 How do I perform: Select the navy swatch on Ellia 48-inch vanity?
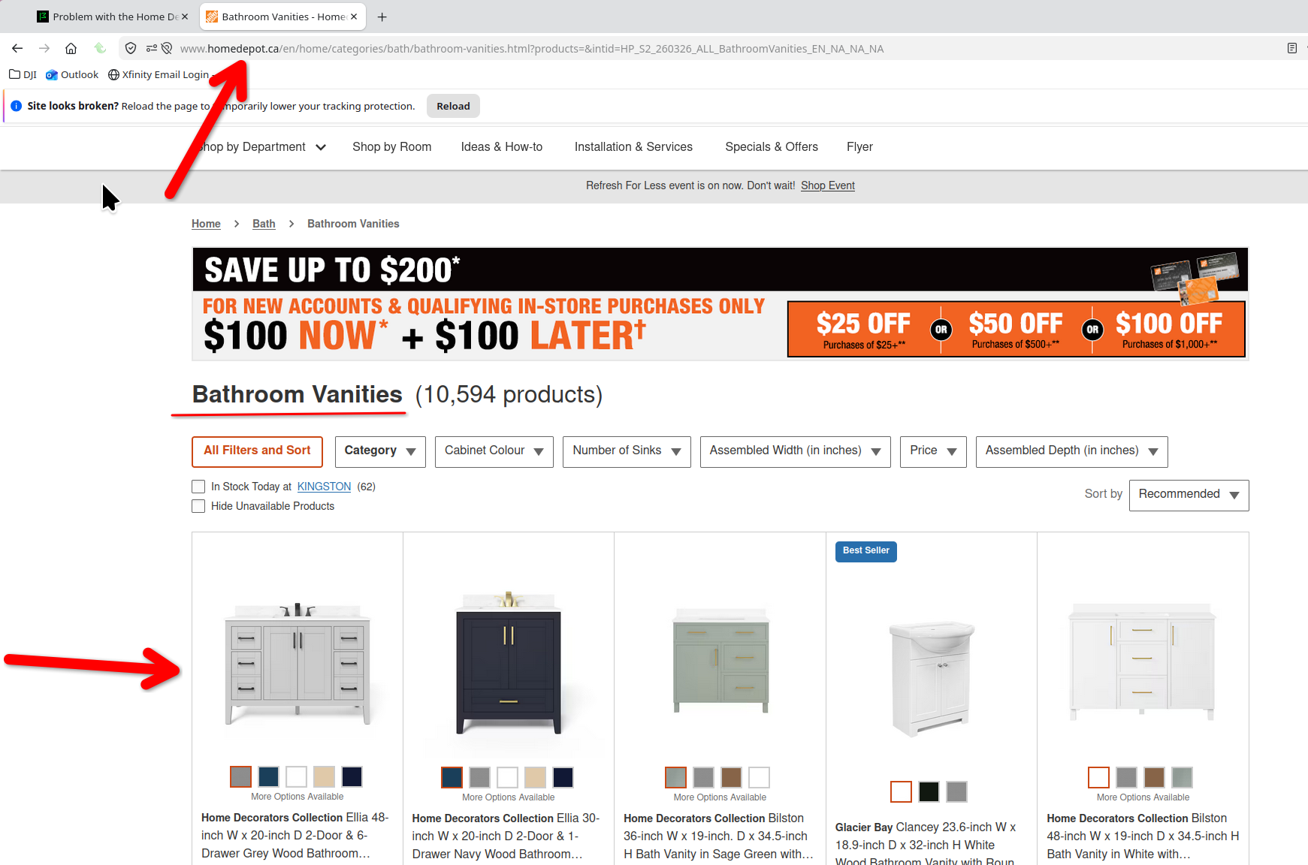click(x=268, y=776)
